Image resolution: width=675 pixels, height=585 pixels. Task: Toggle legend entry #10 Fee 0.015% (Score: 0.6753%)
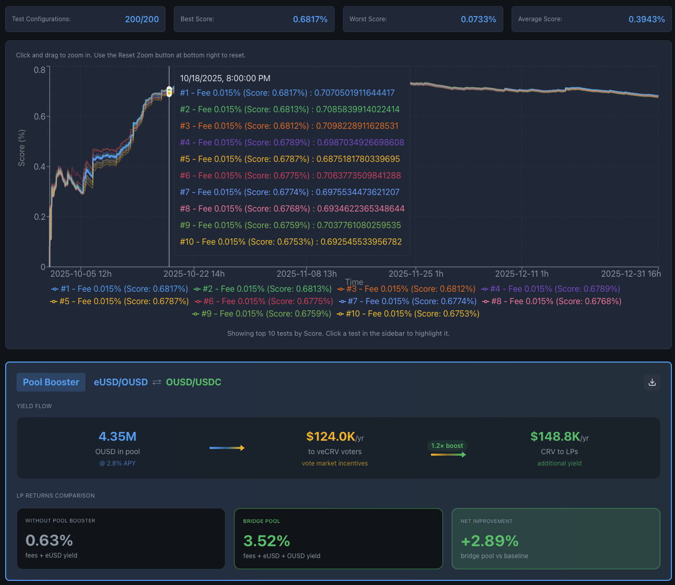click(x=408, y=314)
